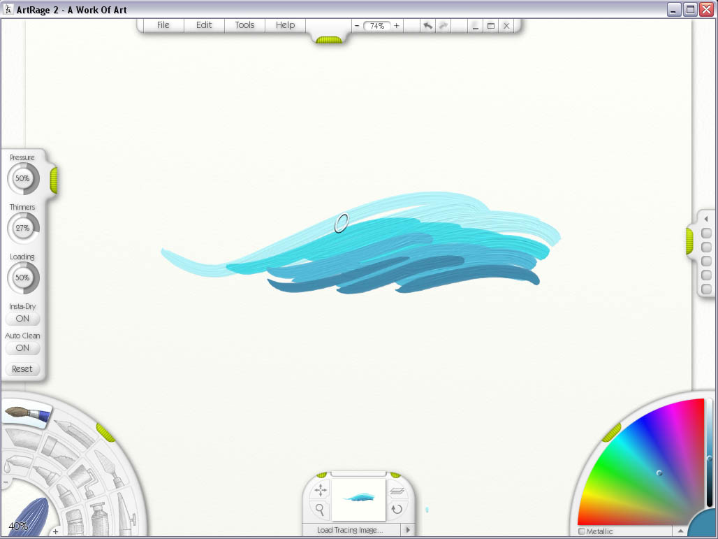Zoom in canvas with plus button
Screen dimensions: 718x539
coord(397,26)
